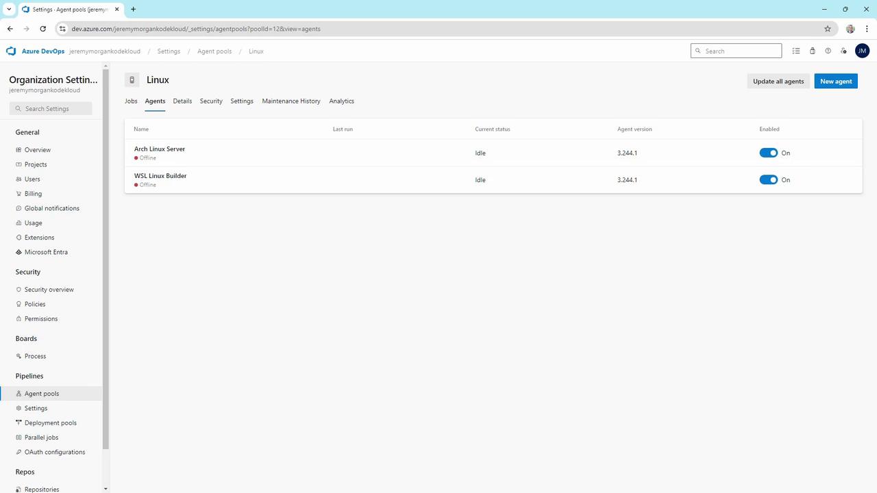877x493 pixels.
Task: Click the OAuth configurations icon
Action: point(18,452)
